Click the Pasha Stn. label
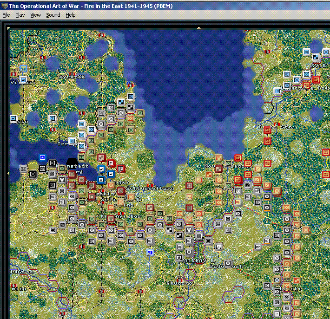 coord(276,127)
